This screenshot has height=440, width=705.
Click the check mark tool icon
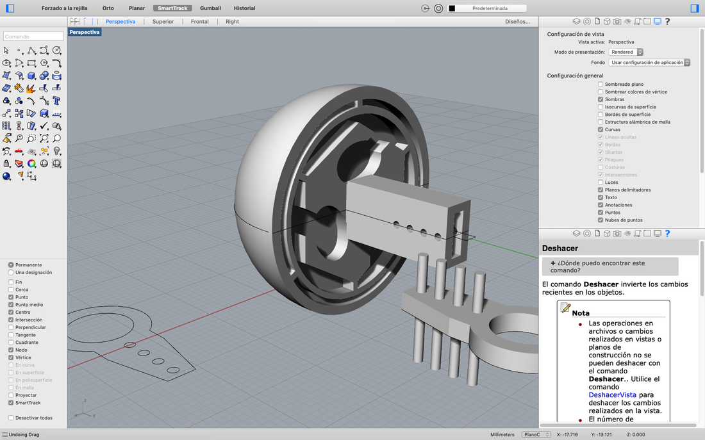44,126
